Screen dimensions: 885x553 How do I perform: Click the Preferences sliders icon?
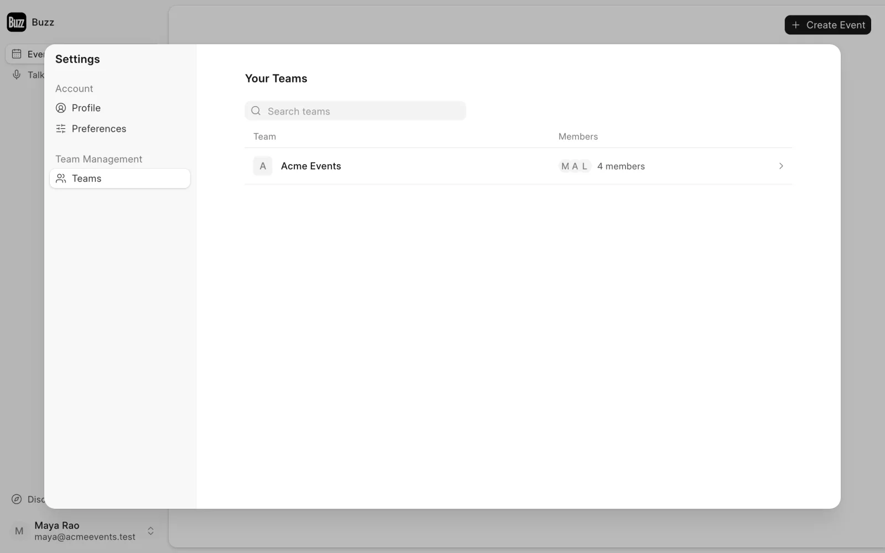[x=61, y=128]
